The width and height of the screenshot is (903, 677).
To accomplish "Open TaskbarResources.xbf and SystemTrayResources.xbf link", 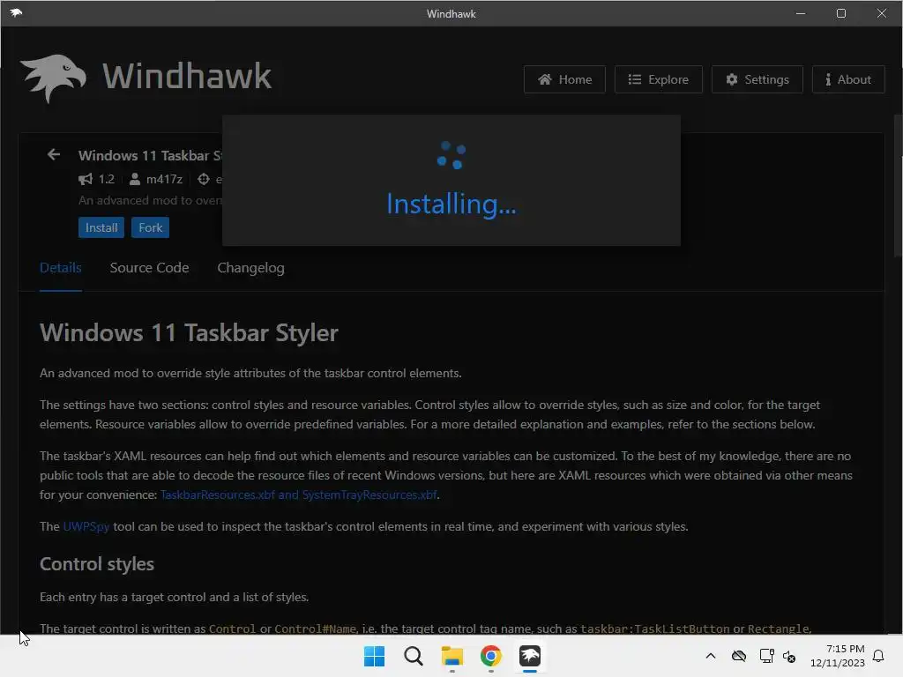I will coord(298,495).
